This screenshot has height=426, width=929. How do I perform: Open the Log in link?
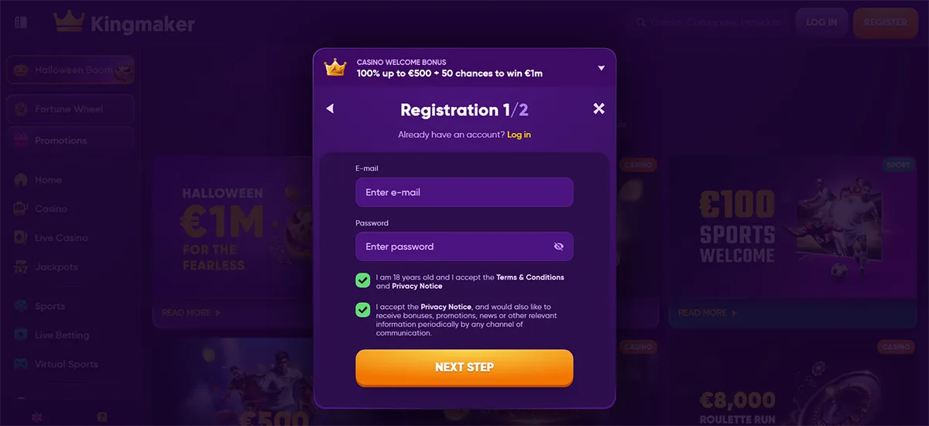pos(519,135)
